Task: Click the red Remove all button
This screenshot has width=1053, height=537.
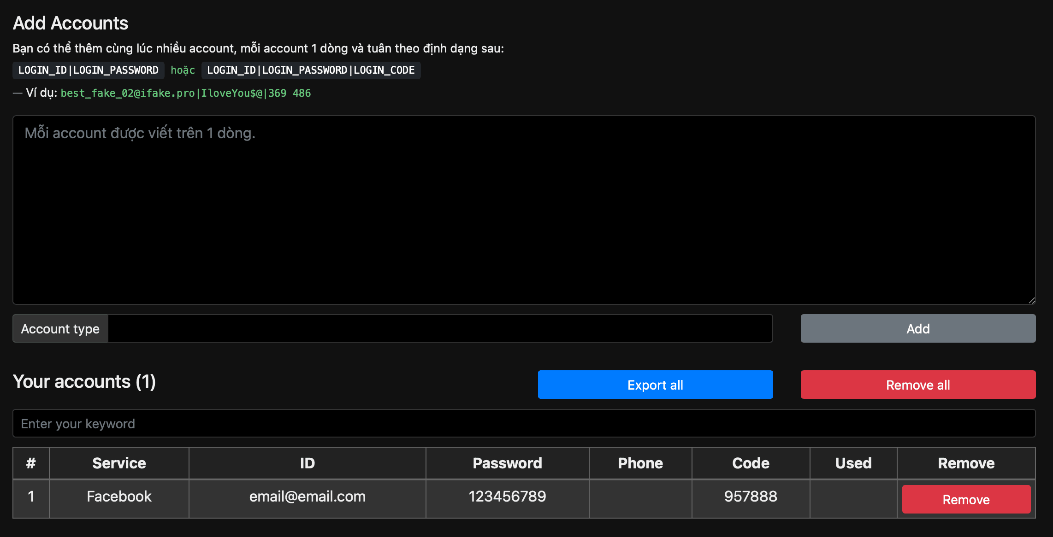Action: click(x=917, y=385)
